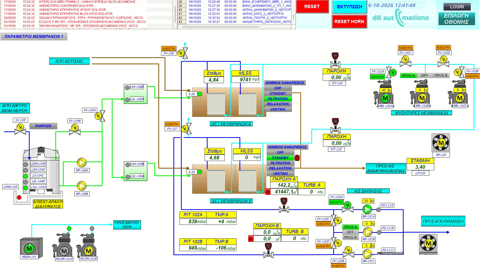This screenshot has height=268, width=480.
Task: Click fan MF-104 icon
Action: (x=441, y=143)
